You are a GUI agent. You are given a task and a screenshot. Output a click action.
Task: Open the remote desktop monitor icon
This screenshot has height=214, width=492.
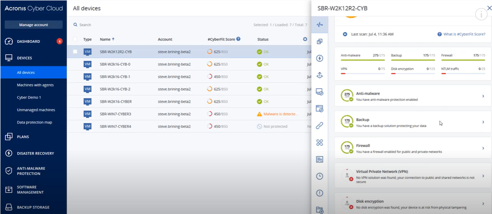(x=319, y=92)
